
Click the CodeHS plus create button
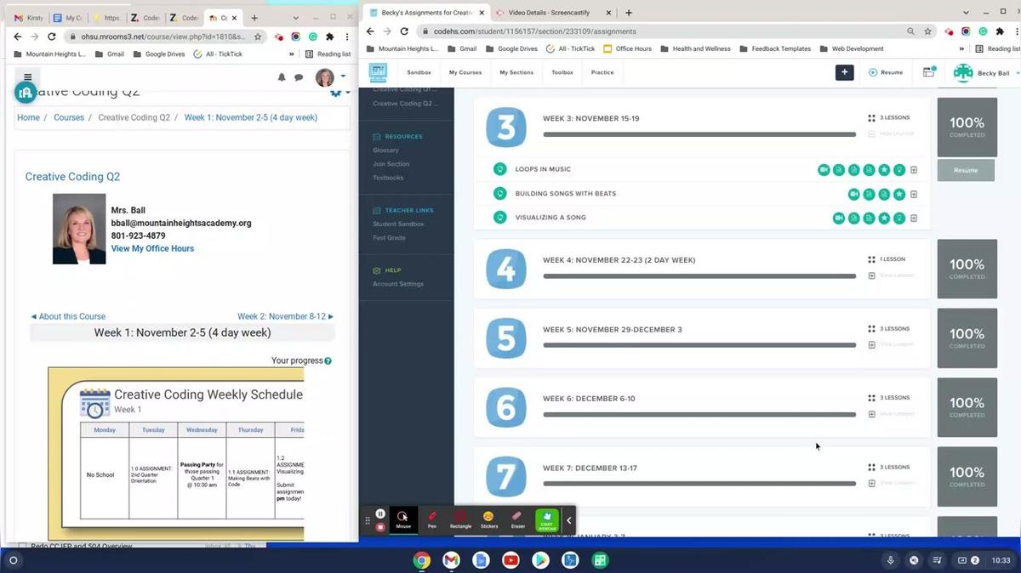844,72
